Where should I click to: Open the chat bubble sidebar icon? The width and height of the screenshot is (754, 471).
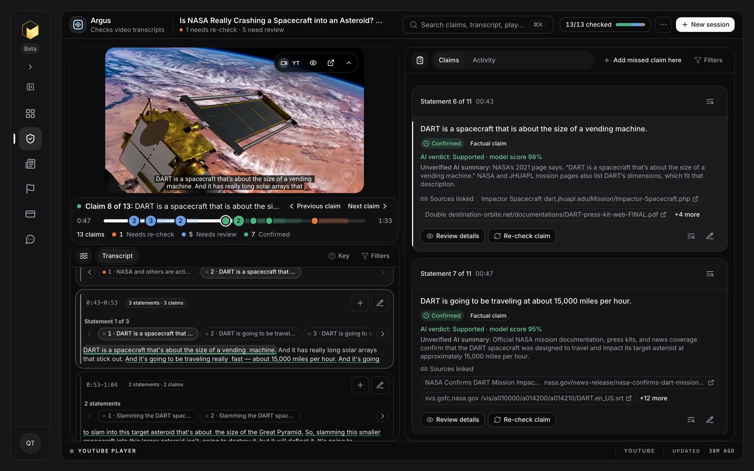click(x=30, y=239)
